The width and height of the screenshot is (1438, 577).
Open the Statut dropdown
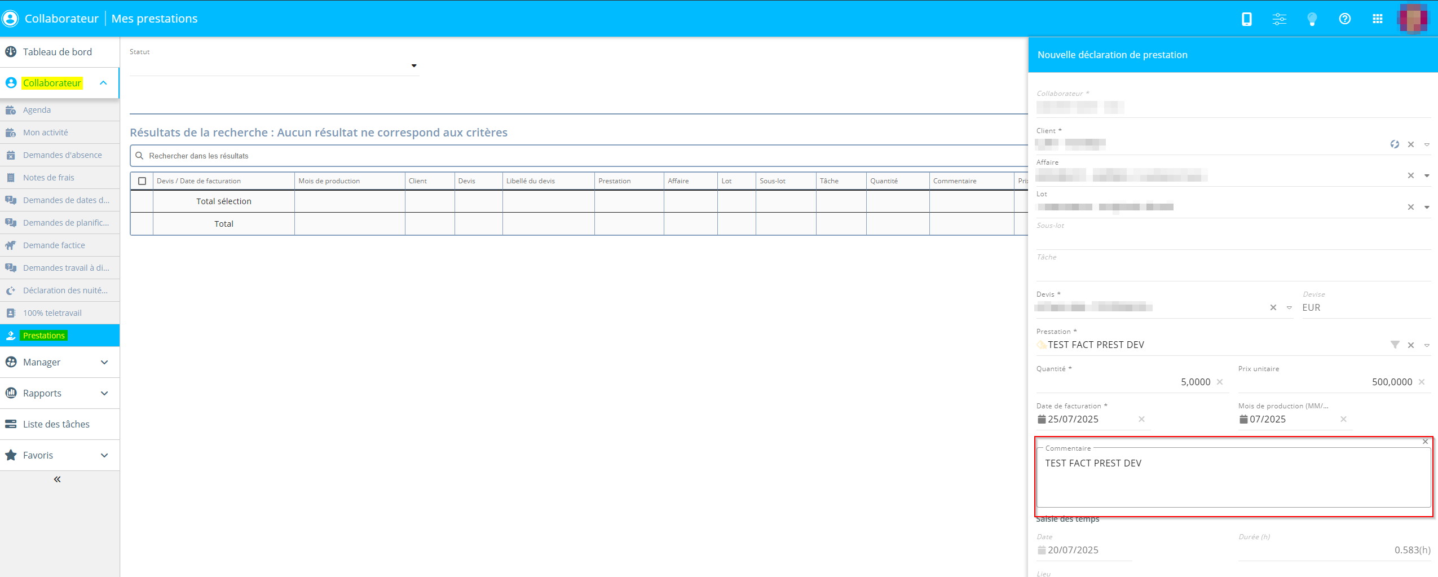coord(413,66)
